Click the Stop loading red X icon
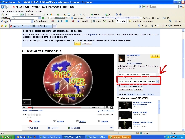Viewport: 185px width, 139px height. coord(147,7)
